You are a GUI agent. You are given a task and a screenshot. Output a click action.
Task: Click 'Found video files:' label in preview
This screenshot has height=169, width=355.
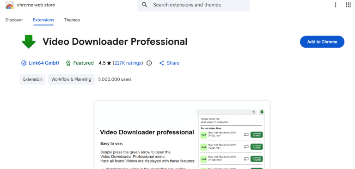coord(211,128)
